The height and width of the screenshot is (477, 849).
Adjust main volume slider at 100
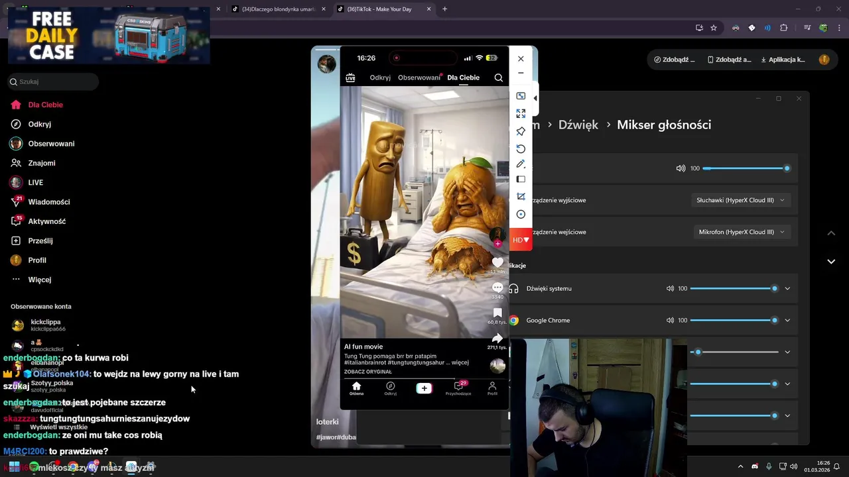[746, 168]
